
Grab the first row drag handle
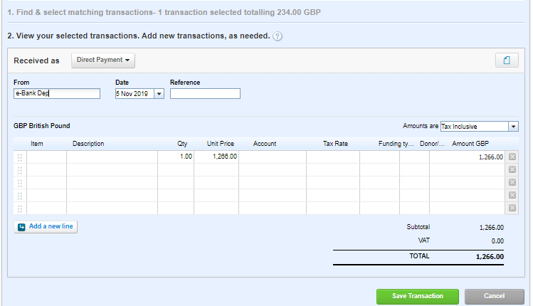pos(20,157)
